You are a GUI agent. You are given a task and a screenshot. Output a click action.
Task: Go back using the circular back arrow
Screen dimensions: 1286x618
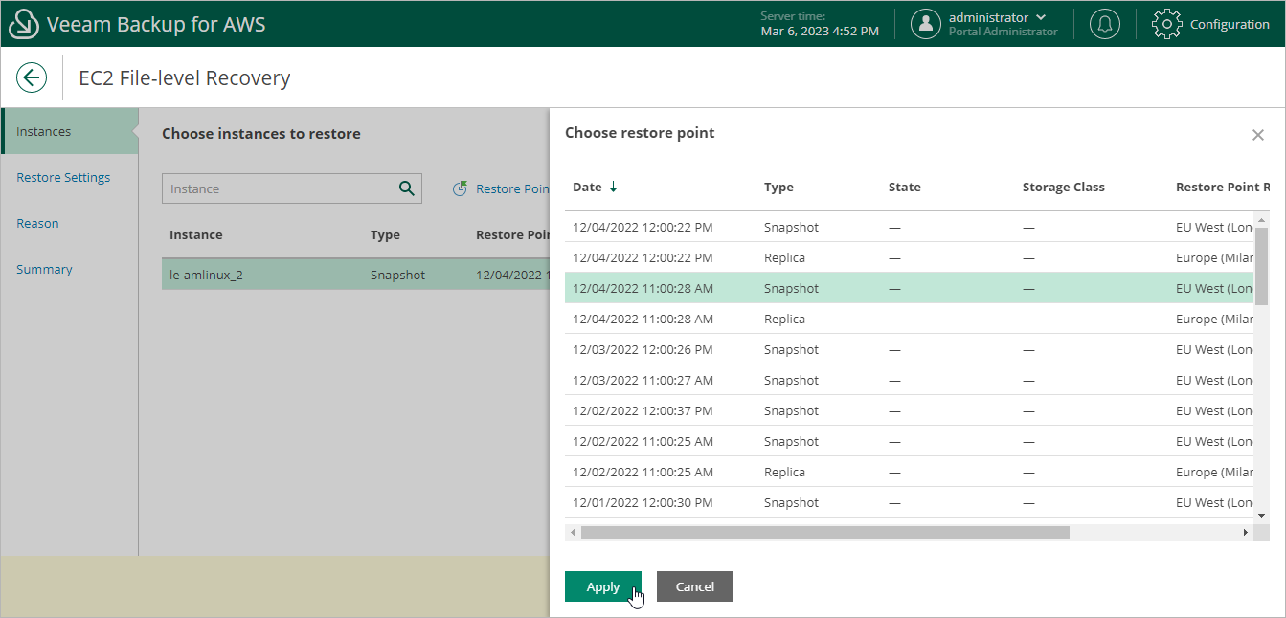click(32, 77)
